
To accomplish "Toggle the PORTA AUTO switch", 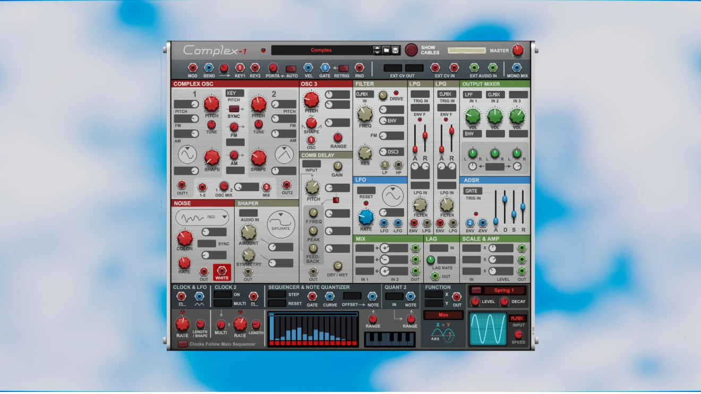I will click(x=291, y=68).
